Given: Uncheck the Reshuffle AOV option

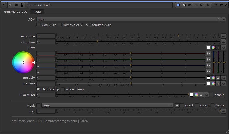Looking at the screenshot, I should 87,25.
